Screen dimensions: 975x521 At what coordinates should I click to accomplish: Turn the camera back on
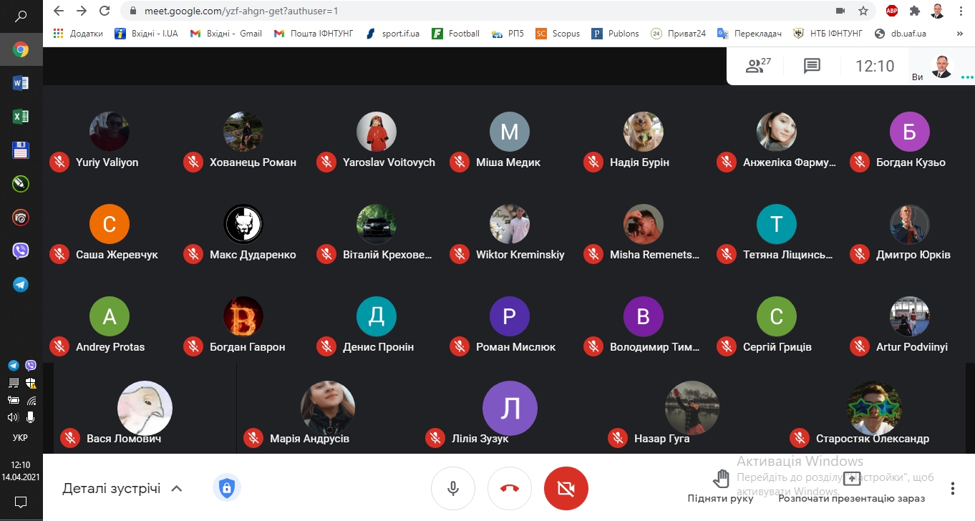point(566,489)
